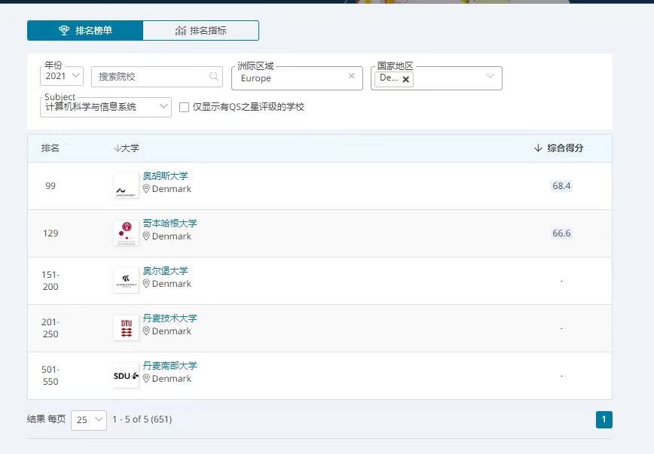Click the Aarhus University logo icon

coord(126,186)
